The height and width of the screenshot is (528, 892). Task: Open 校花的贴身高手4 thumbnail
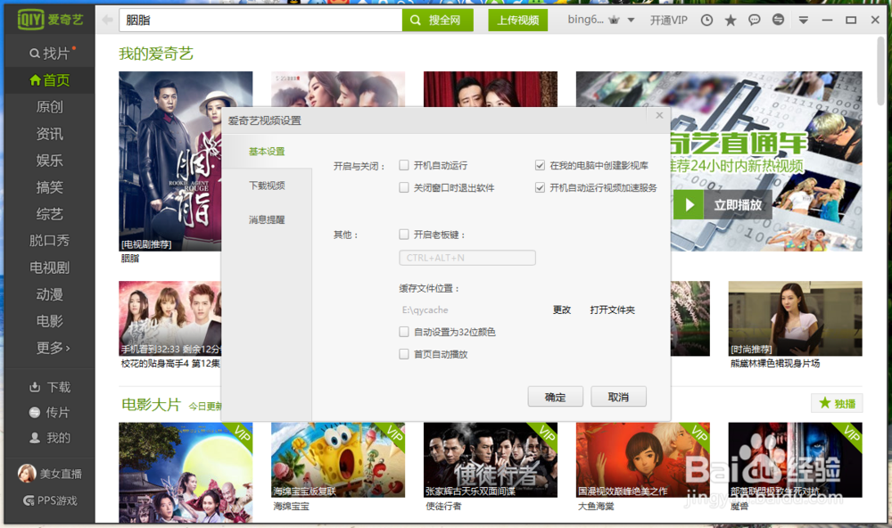click(170, 318)
